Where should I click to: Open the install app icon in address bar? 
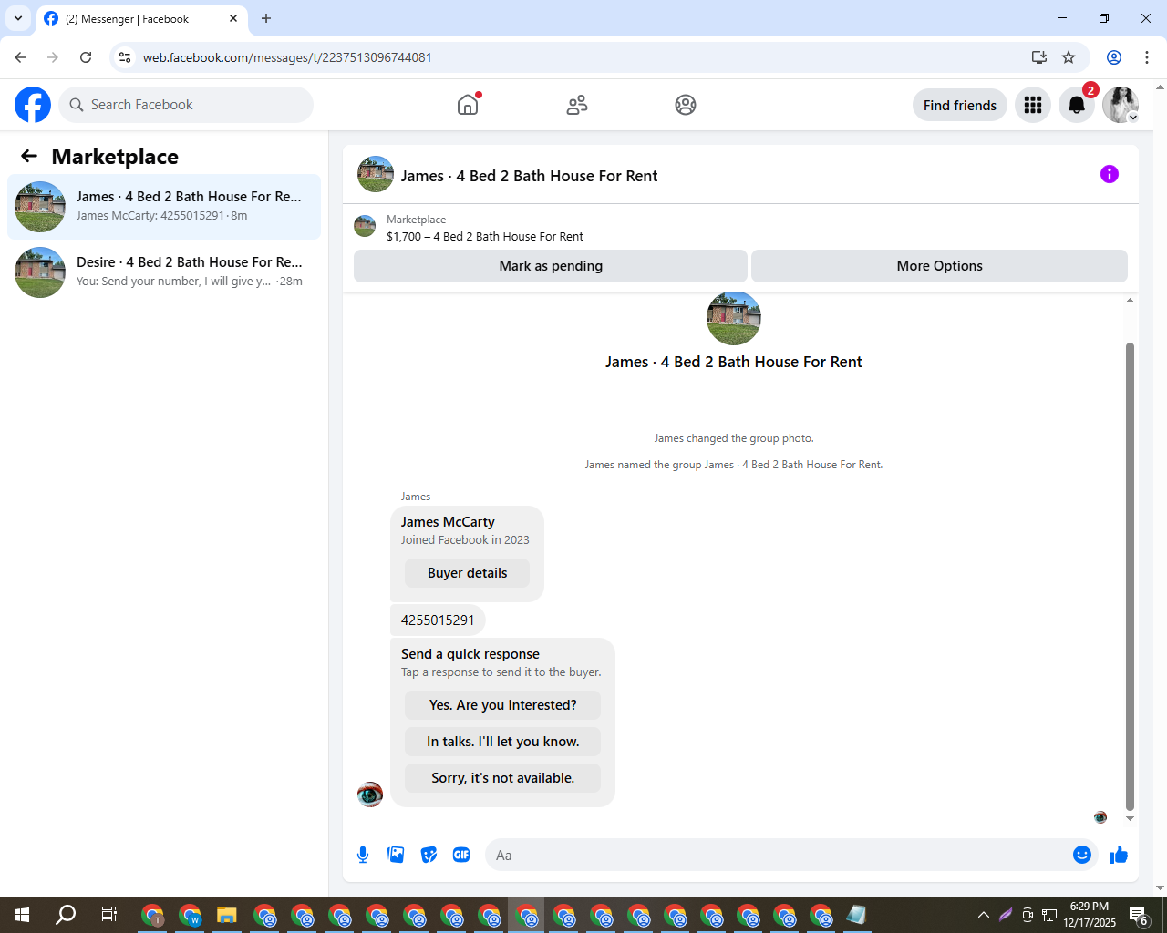(1039, 57)
